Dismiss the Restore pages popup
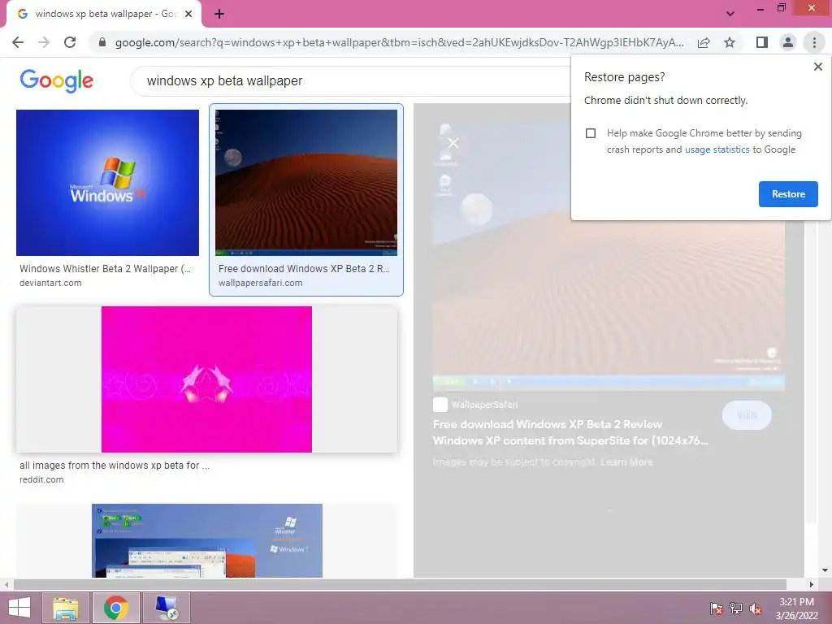This screenshot has width=832, height=624. 817,67
